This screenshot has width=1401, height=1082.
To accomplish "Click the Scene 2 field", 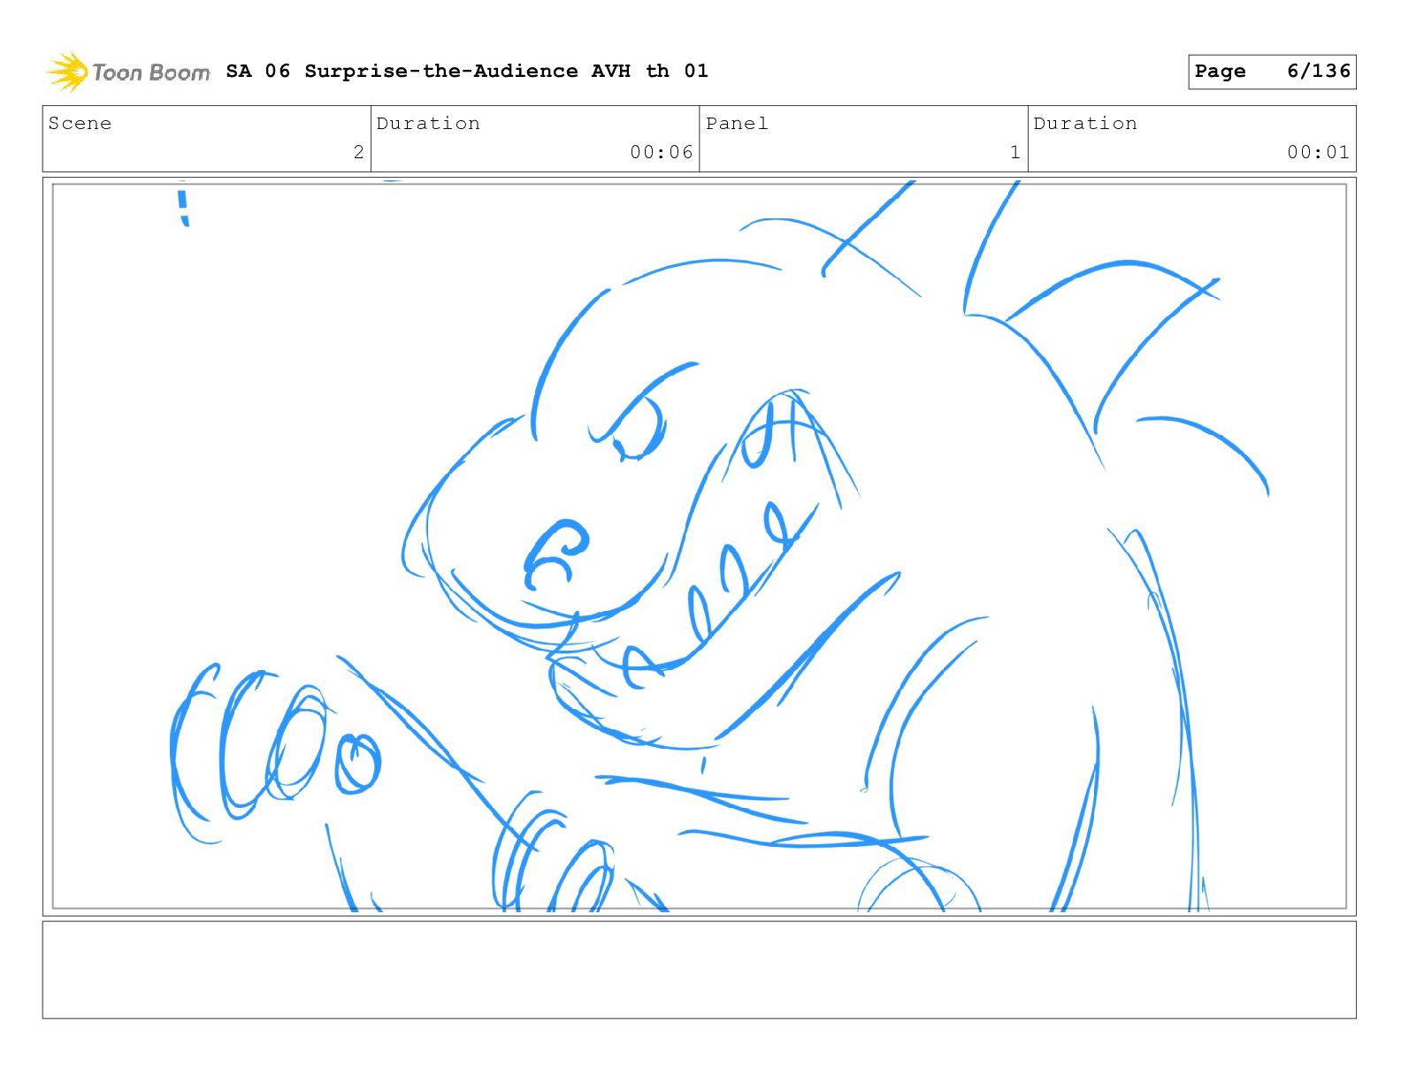I will click(207, 139).
